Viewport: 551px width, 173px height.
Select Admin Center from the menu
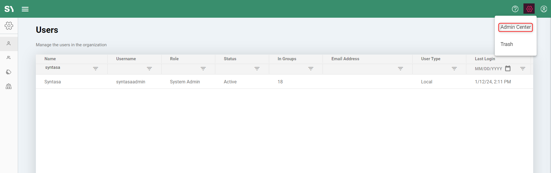click(x=515, y=27)
